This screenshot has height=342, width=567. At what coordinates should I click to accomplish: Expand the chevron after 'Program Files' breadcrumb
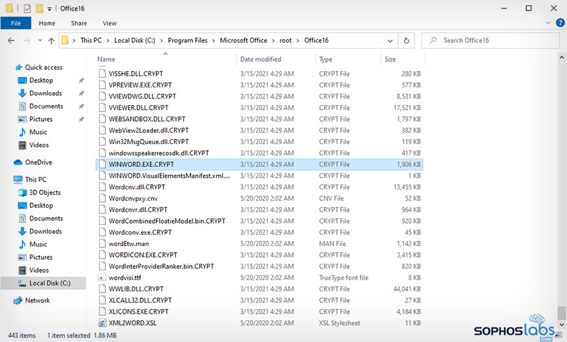[214, 40]
